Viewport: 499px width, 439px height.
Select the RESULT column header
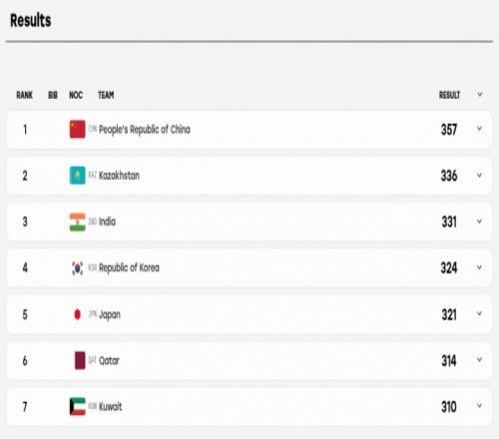[449, 95]
